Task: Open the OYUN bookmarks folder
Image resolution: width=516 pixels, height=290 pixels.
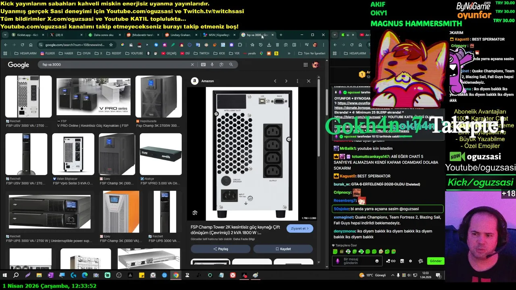Action: point(83,53)
